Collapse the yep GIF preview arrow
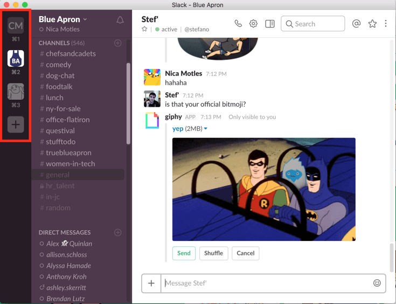396x304 pixels. [206, 129]
